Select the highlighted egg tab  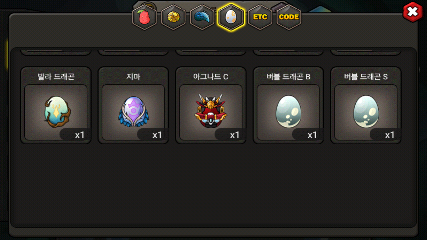pyautogui.click(x=231, y=17)
